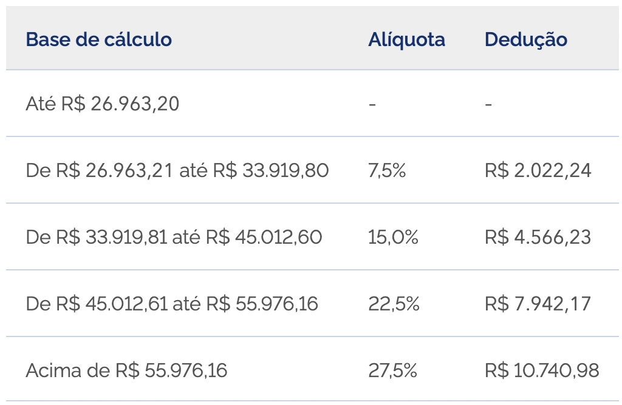622x405 pixels.
Task: Click the dash under Dedução in first row
Action: [488, 104]
